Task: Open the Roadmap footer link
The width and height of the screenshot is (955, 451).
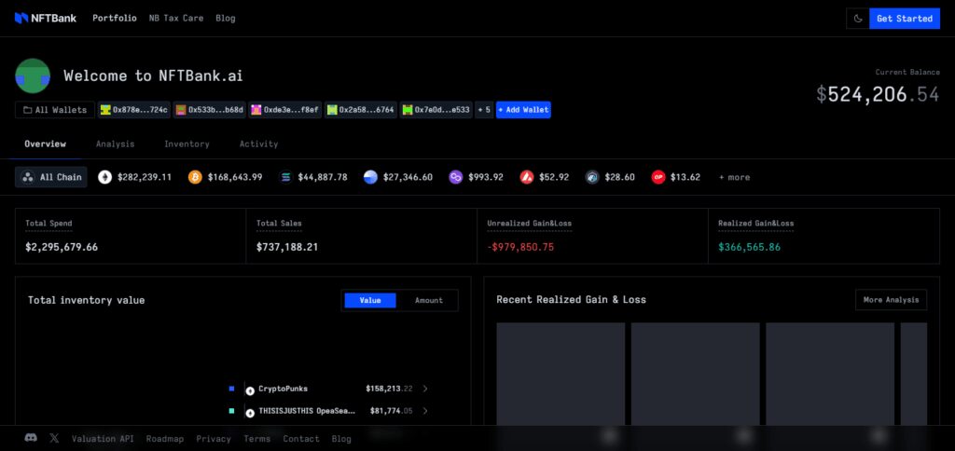Action: tap(164, 438)
